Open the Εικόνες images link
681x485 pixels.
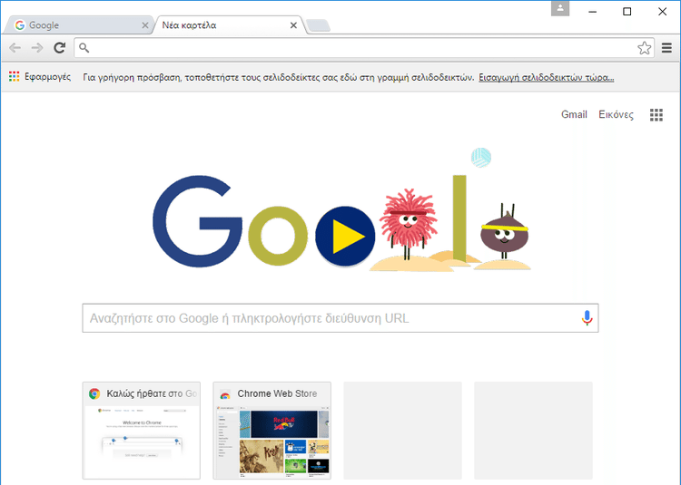616,114
